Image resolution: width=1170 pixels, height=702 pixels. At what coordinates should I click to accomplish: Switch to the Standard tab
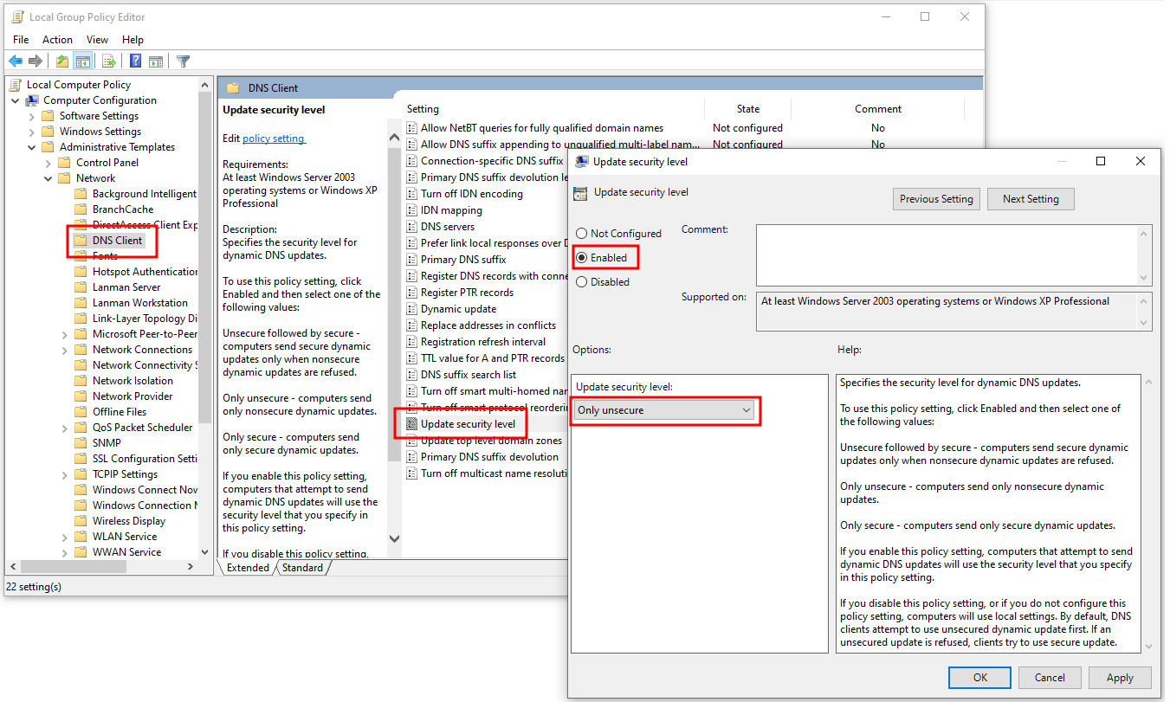[302, 568]
